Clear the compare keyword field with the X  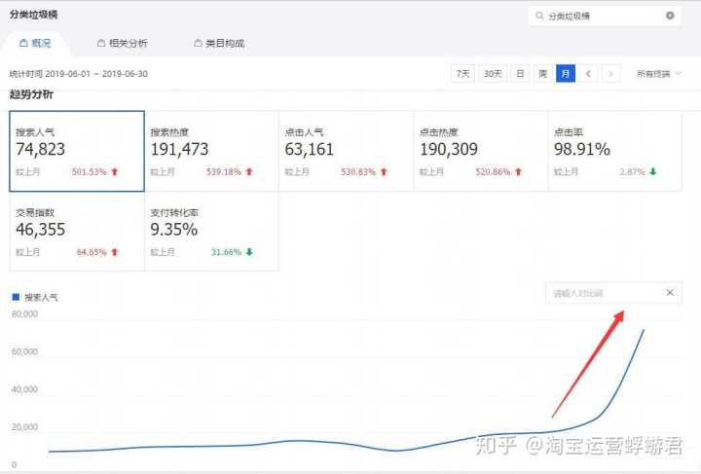click(x=670, y=293)
